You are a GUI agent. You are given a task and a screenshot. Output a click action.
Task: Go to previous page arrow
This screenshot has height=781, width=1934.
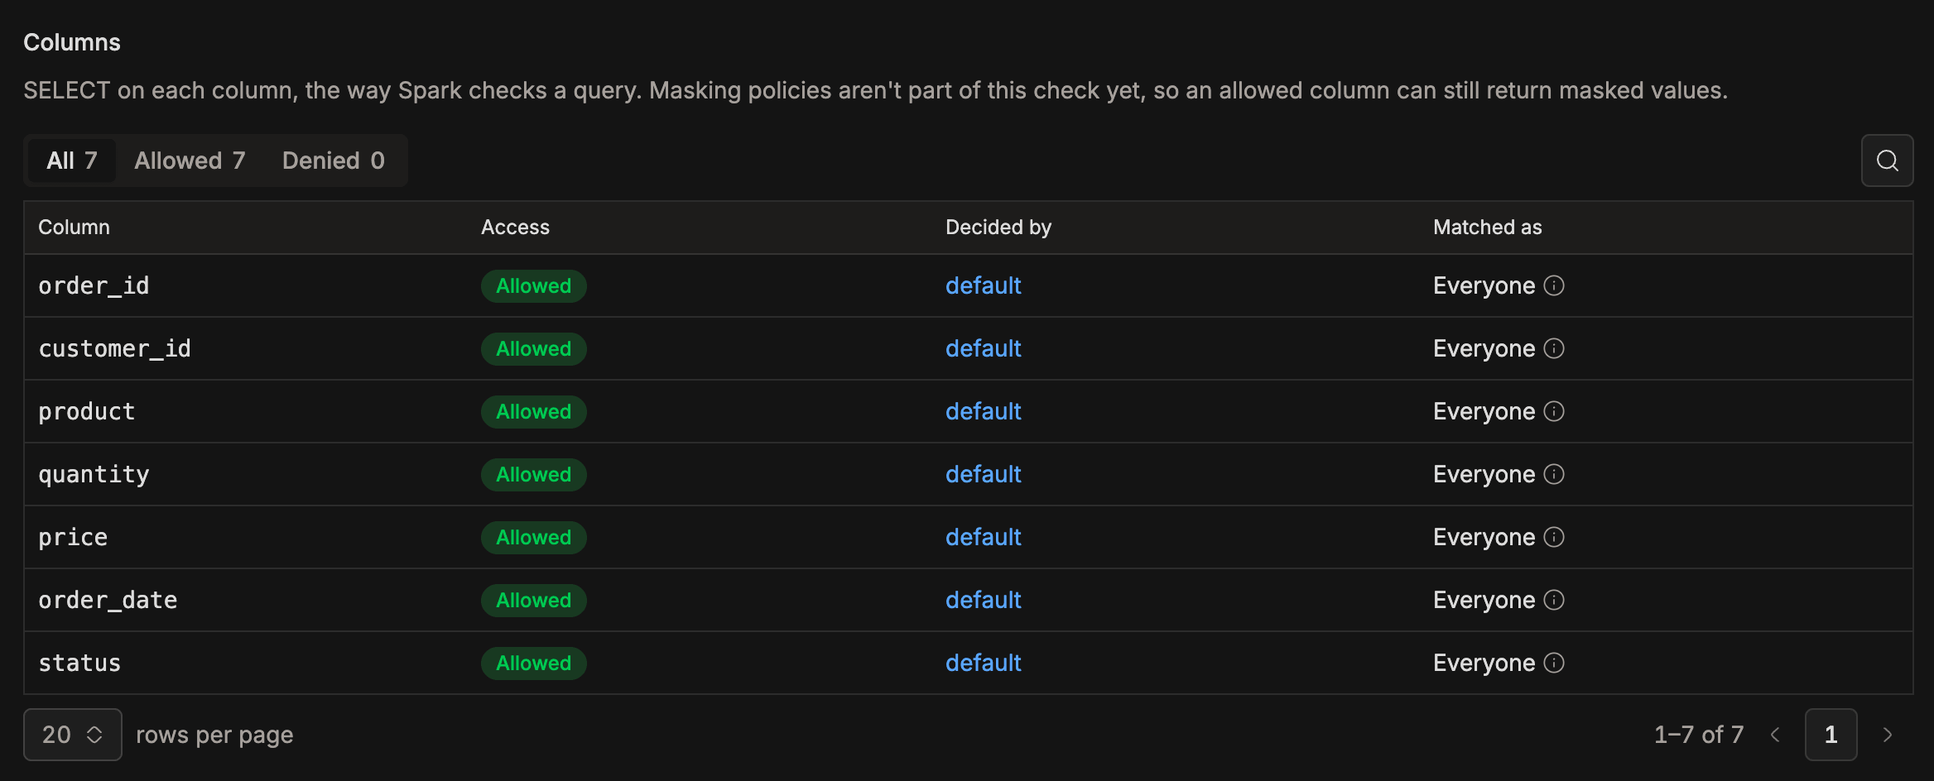coord(1775,735)
